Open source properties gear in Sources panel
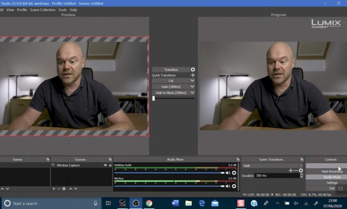This screenshot has height=209, width=347. (64, 189)
